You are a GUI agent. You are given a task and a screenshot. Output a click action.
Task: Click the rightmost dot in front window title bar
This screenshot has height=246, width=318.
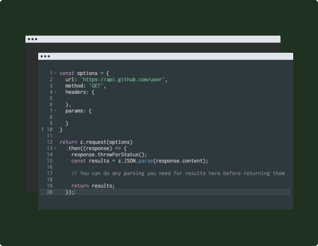49,56
